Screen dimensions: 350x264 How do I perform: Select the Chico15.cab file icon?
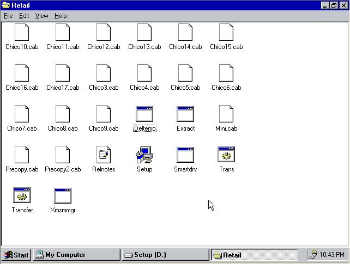pos(226,32)
